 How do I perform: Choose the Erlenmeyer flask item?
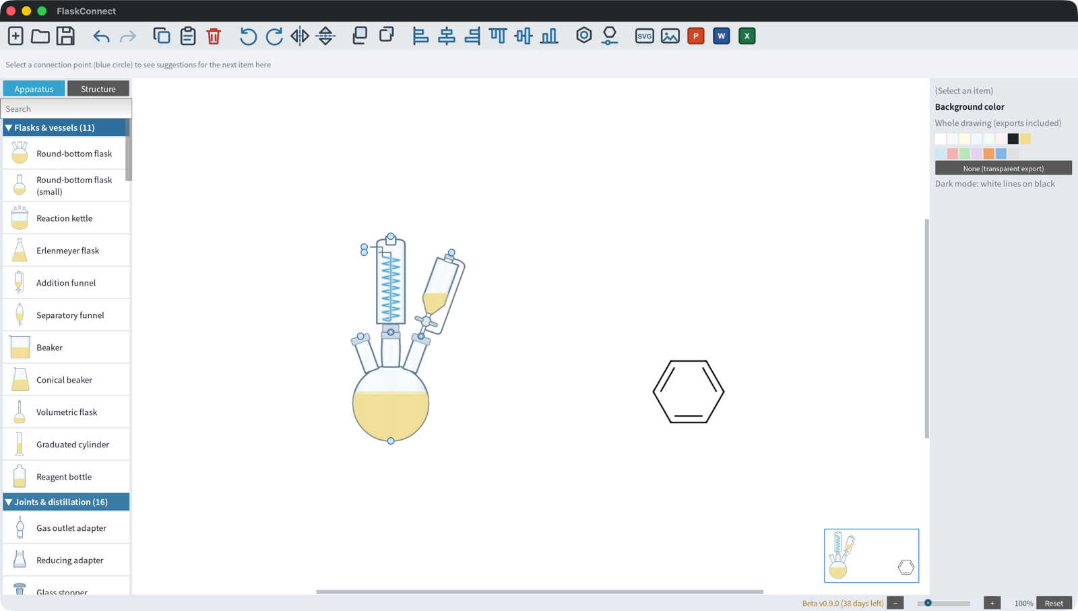pyautogui.click(x=66, y=251)
